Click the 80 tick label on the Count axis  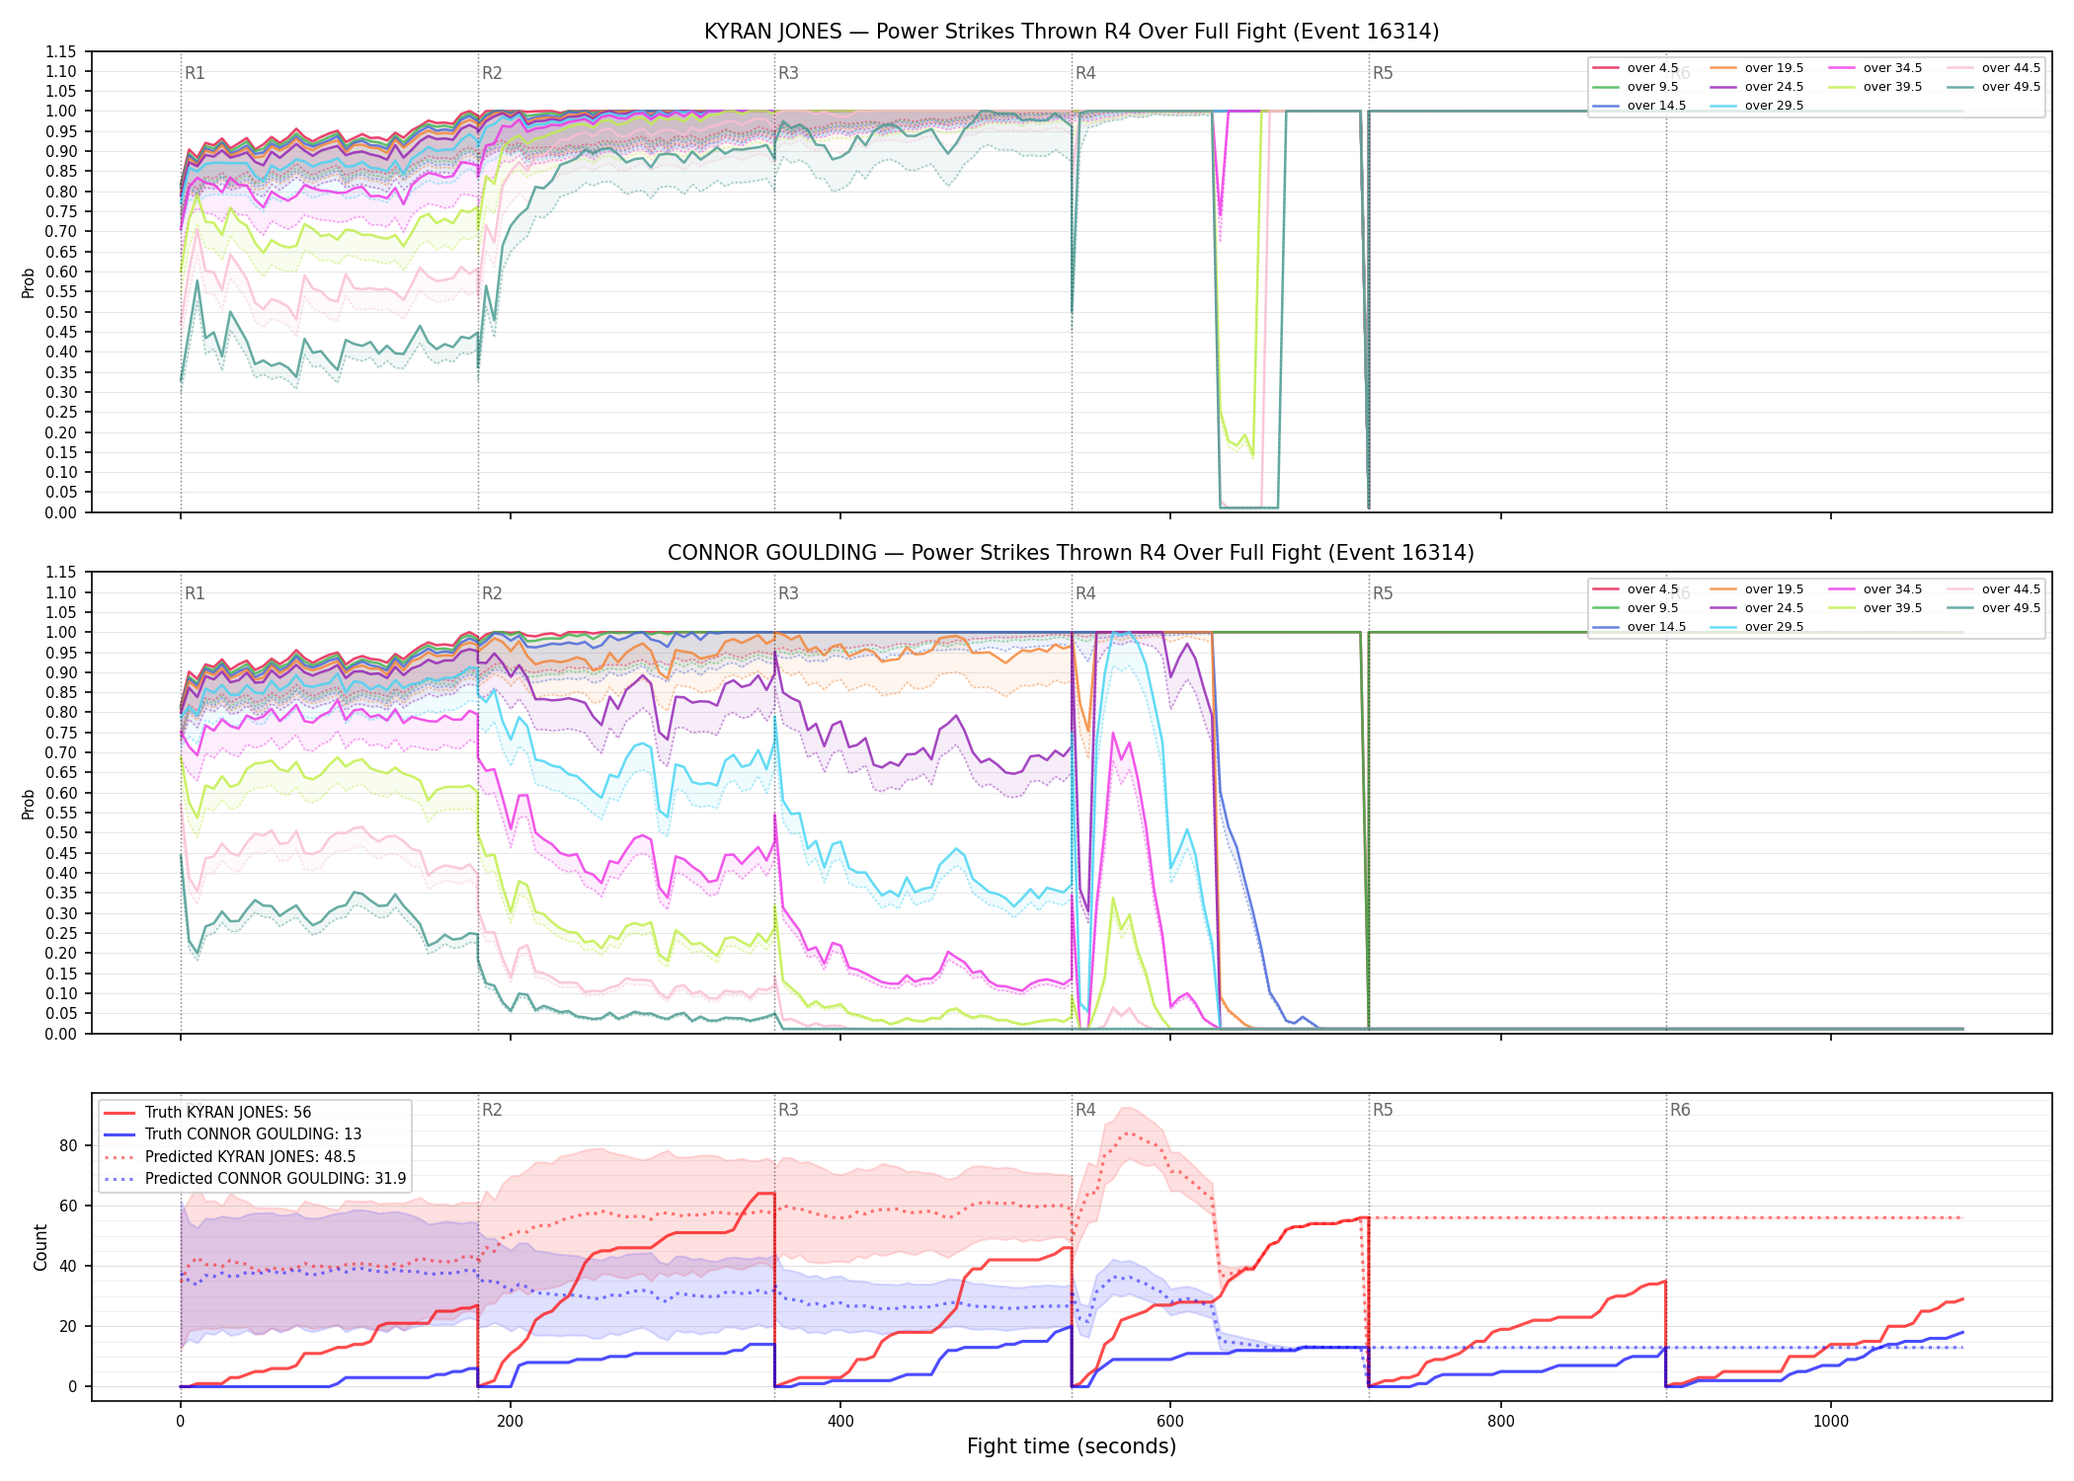click(x=68, y=1146)
